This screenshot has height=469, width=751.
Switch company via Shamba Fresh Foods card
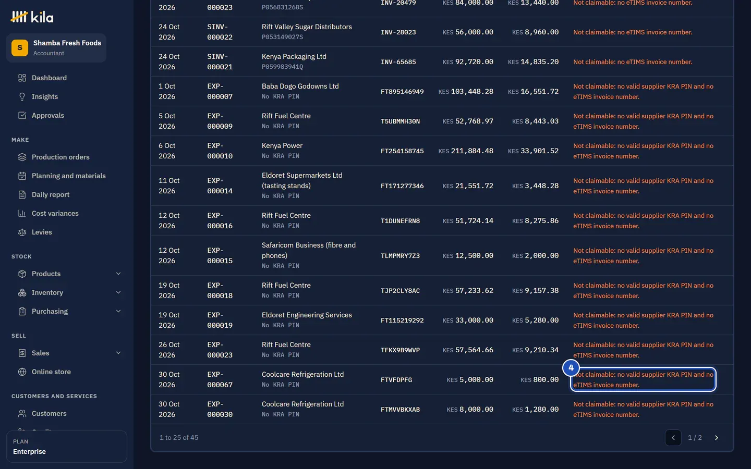pyautogui.click(x=56, y=48)
